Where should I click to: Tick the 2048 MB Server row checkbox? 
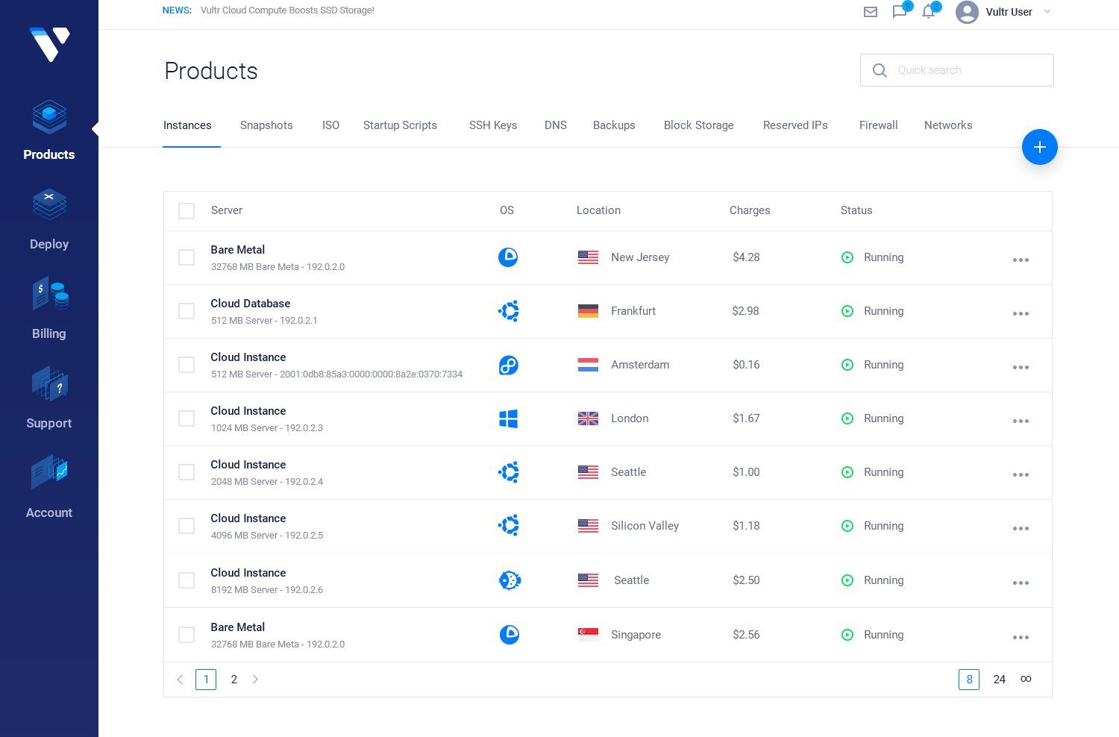tap(186, 472)
